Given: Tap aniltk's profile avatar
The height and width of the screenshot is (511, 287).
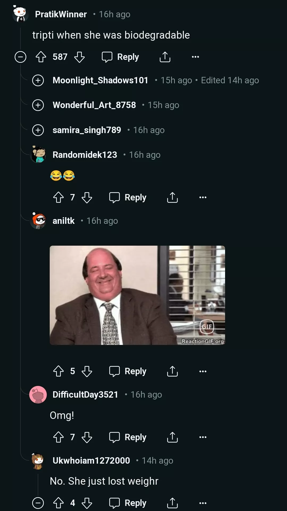Looking at the screenshot, I should (x=39, y=221).
